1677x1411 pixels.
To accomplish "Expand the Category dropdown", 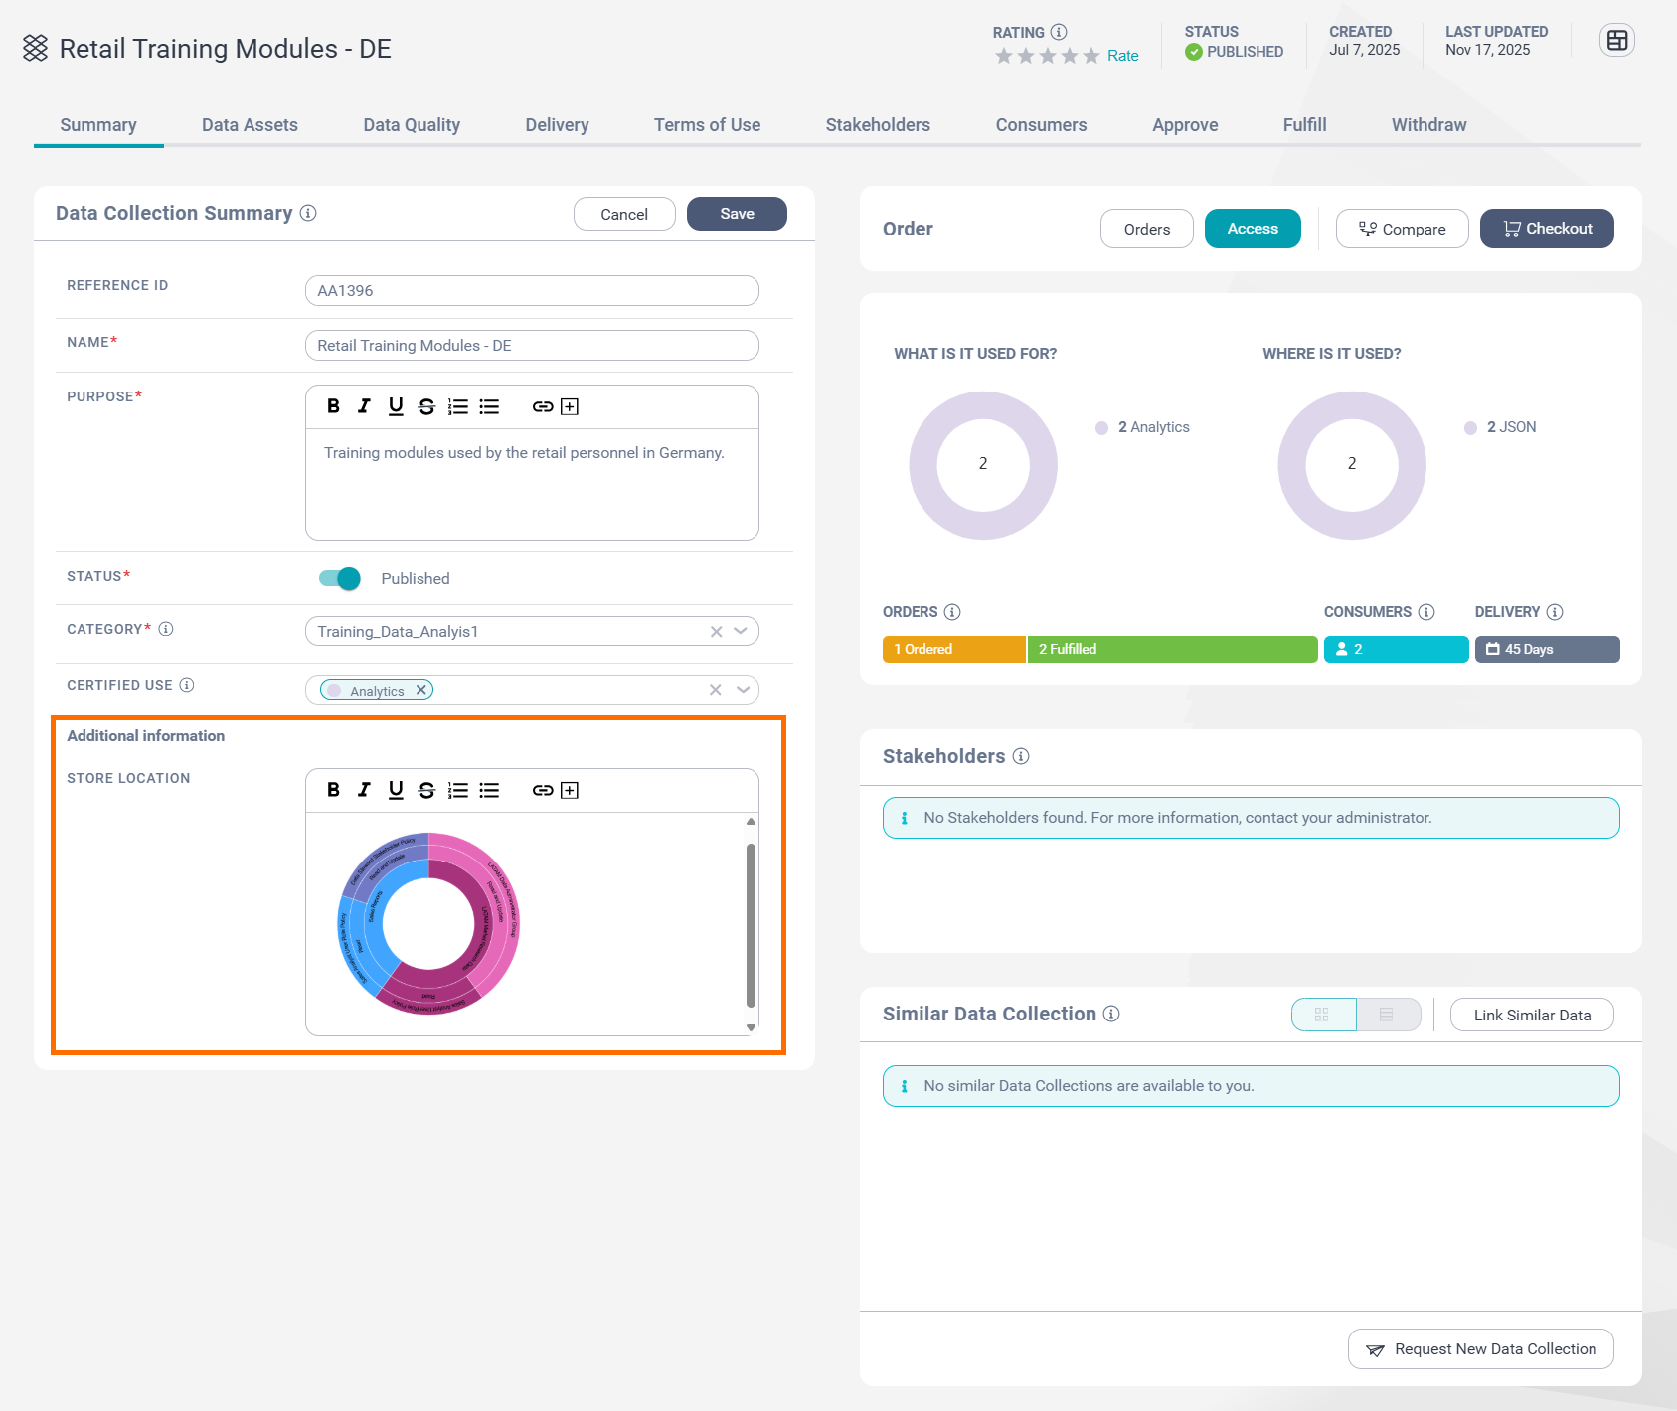I will (x=741, y=631).
